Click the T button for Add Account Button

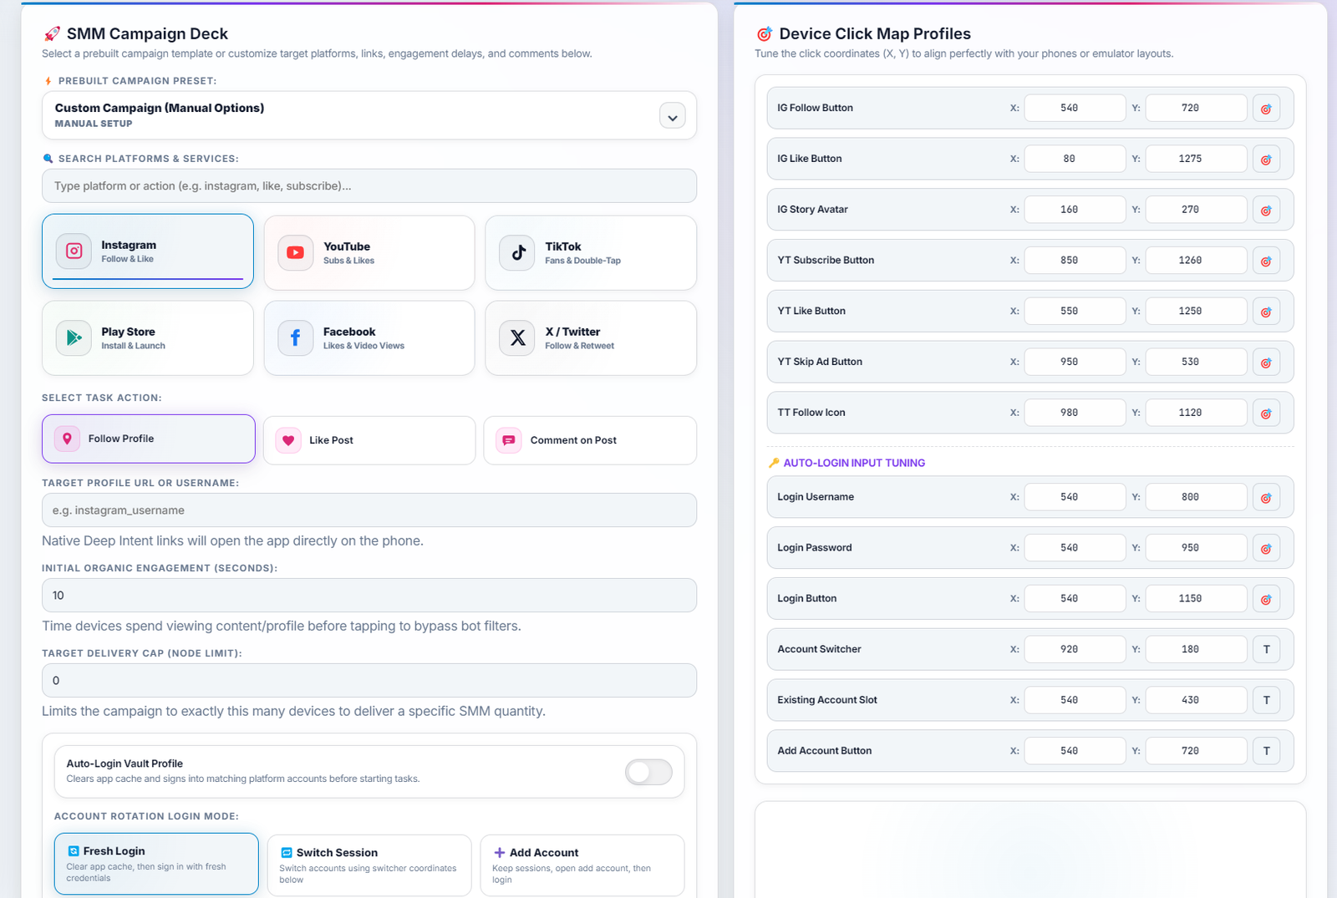point(1266,751)
